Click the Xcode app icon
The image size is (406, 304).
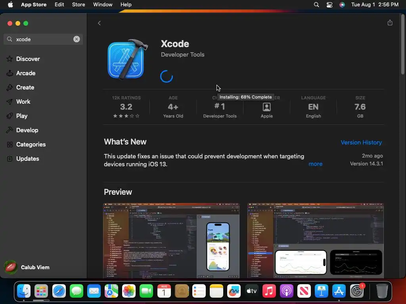[127, 59]
